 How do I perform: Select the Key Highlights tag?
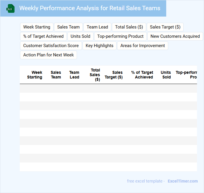pos(99,46)
